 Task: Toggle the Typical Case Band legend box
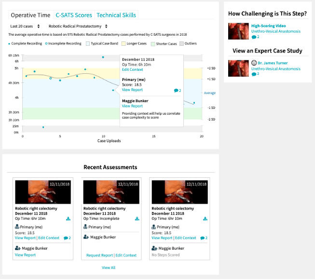[87, 44]
